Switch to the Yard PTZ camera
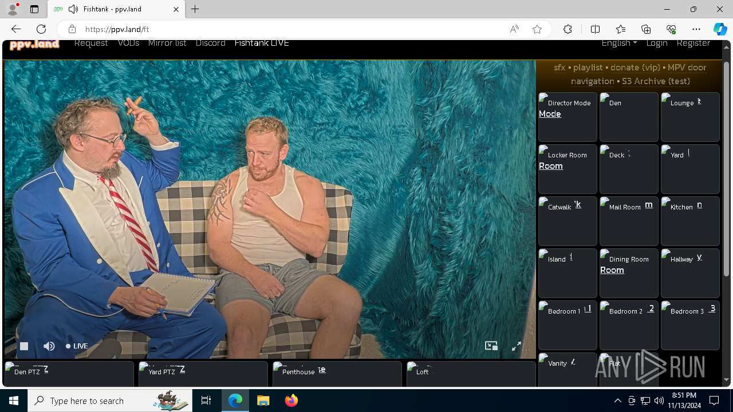 [x=203, y=374]
